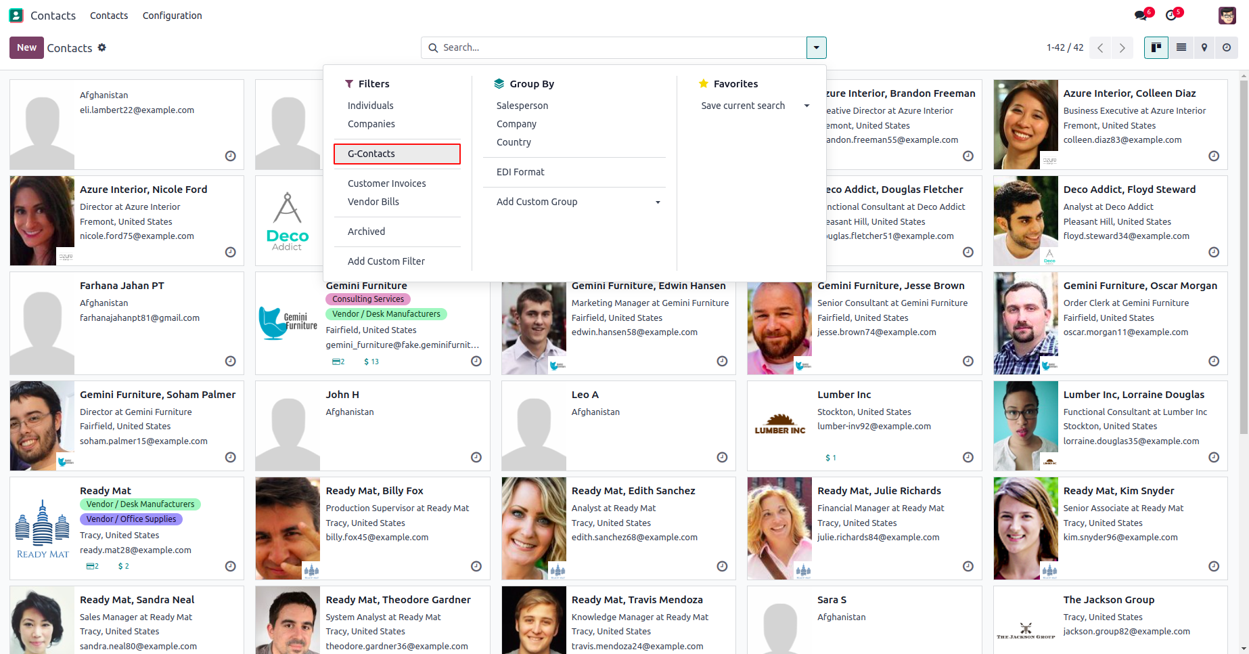Collapse the search options dropdown toggle
The image size is (1249, 654).
816,47
